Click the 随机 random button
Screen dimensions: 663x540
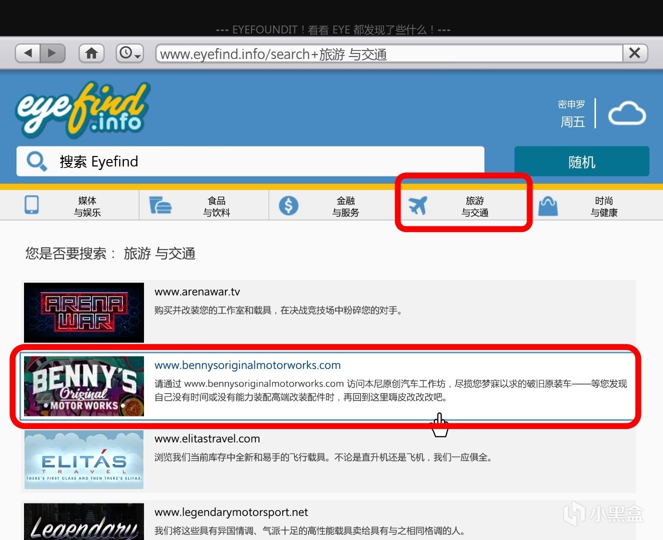tap(582, 161)
